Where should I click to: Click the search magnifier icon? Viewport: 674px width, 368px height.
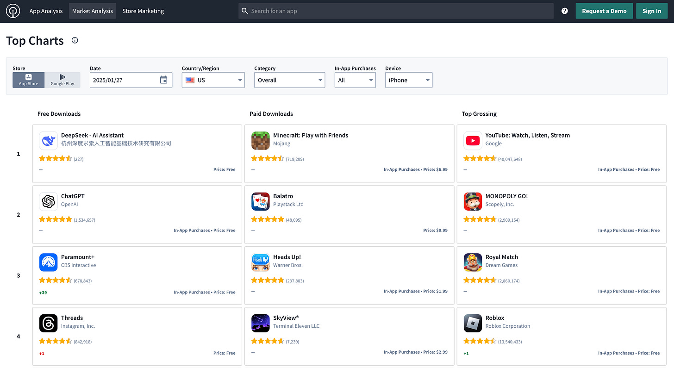pos(245,11)
